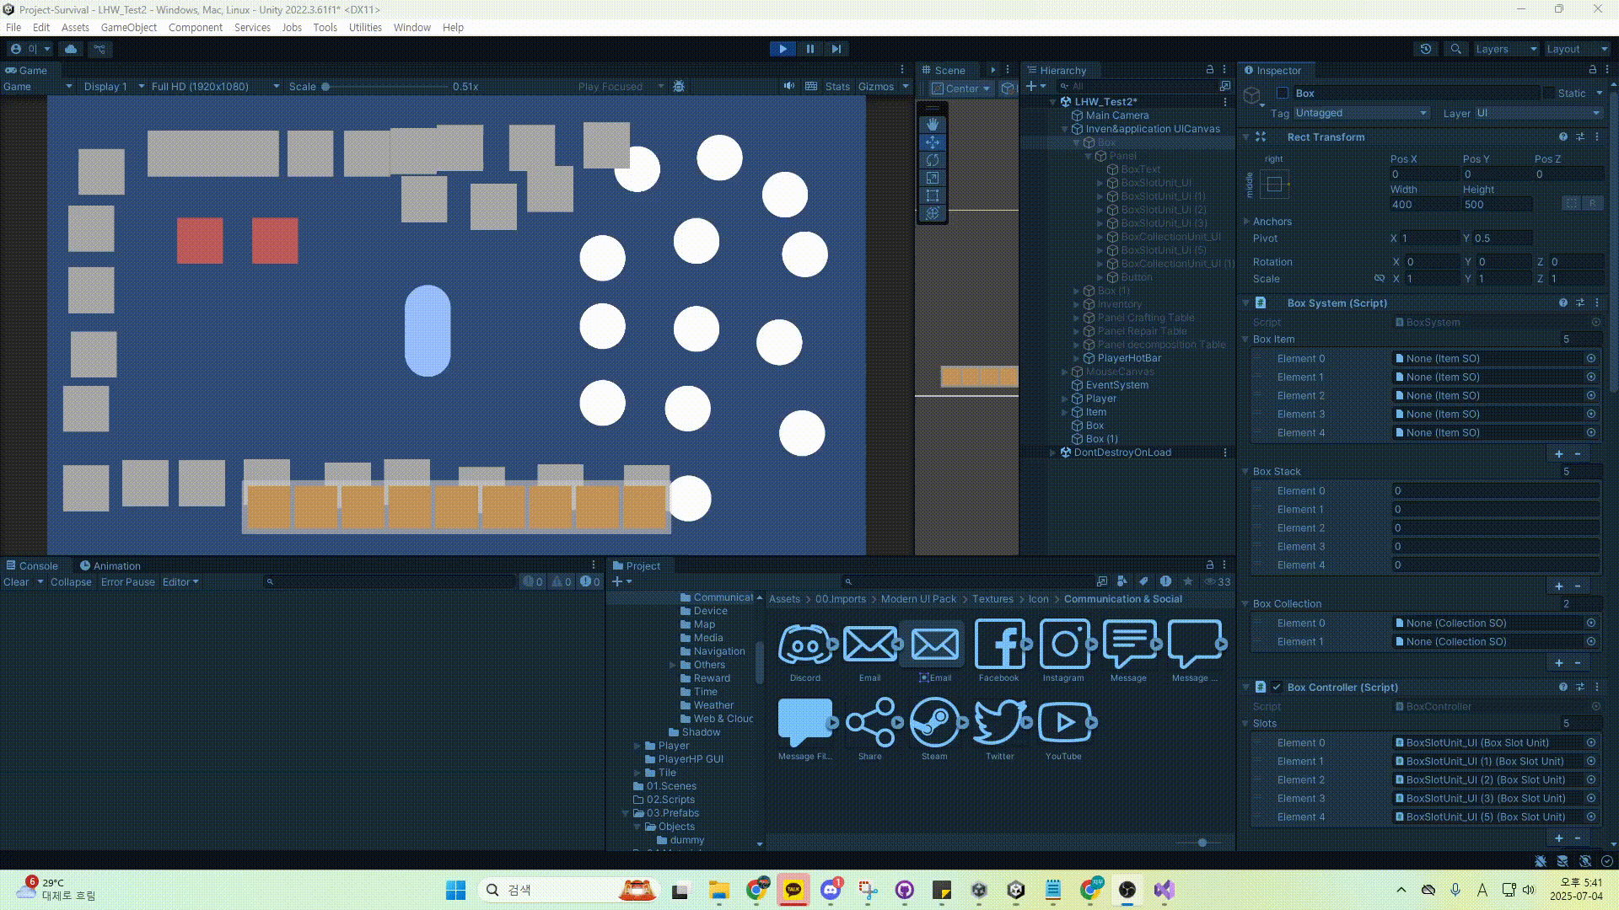Toggle the Static checkbox in the Inspector
The image size is (1619, 910).
click(x=1548, y=93)
